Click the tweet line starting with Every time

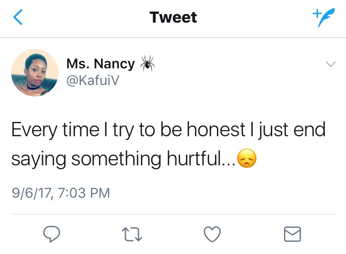[168, 130]
